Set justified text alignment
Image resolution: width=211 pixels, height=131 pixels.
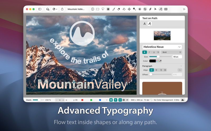pyautogui.click(x=165, y=70)
